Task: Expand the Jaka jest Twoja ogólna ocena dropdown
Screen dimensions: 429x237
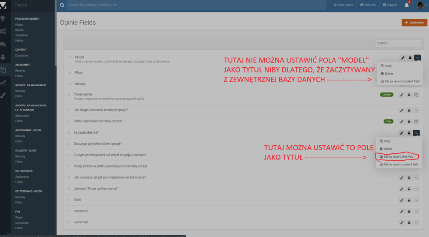Action: (417, 189)
